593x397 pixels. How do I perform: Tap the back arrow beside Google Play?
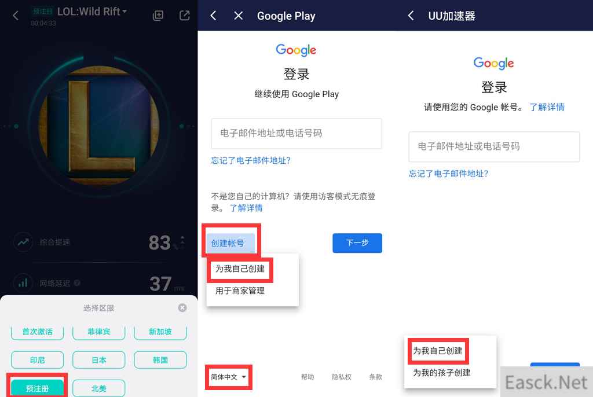tap(213, 16)
